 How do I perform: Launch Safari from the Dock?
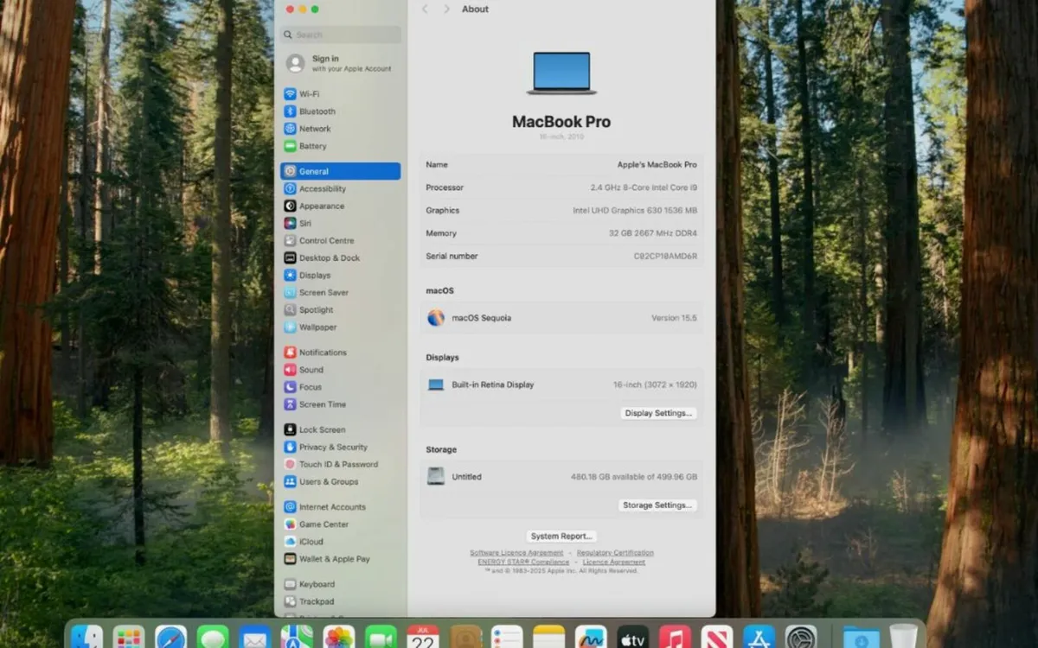point(170,638)
